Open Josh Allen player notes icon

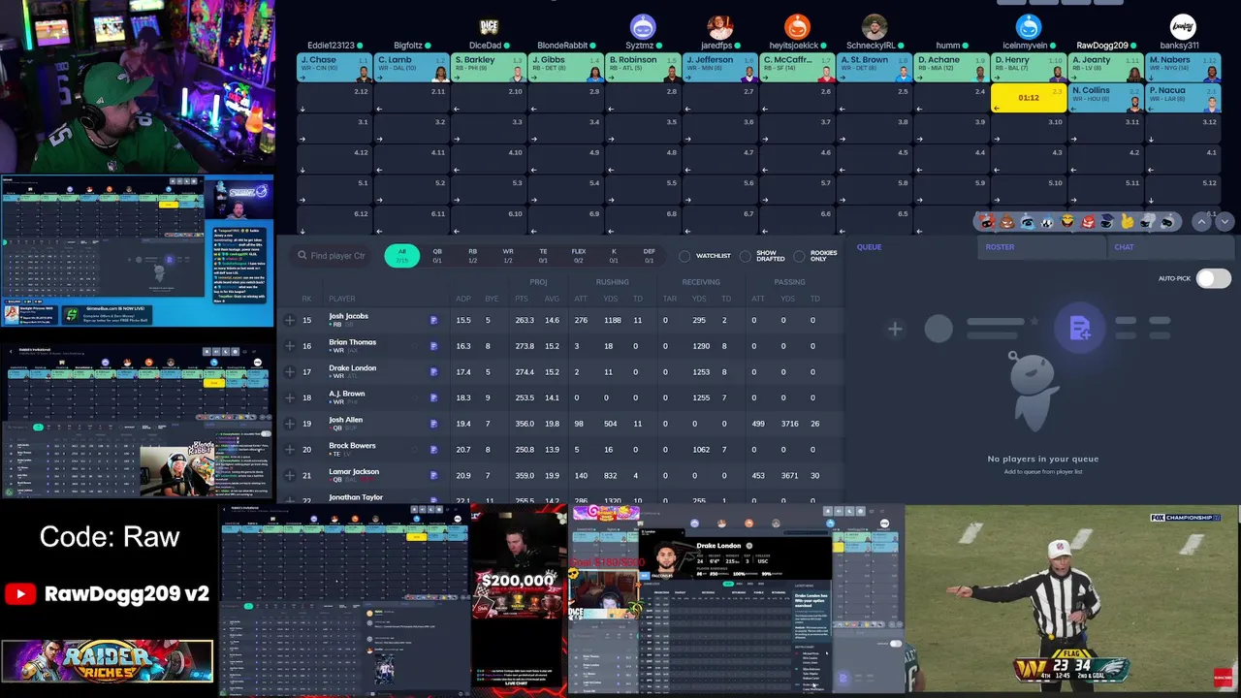coord(434,424)
